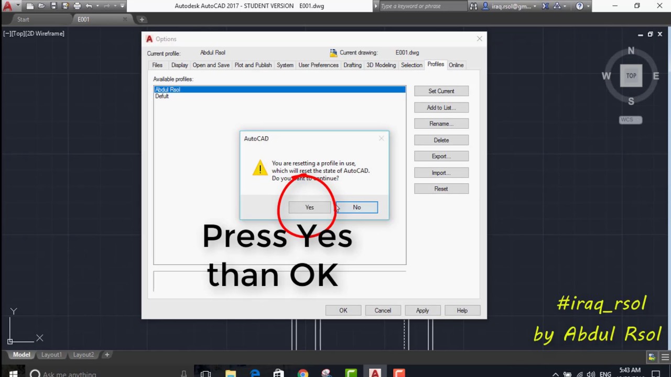Image resolution: width=671 pixels, height=377 pixels.
Task: Decline reset with the No button
Action: [356, 207]
